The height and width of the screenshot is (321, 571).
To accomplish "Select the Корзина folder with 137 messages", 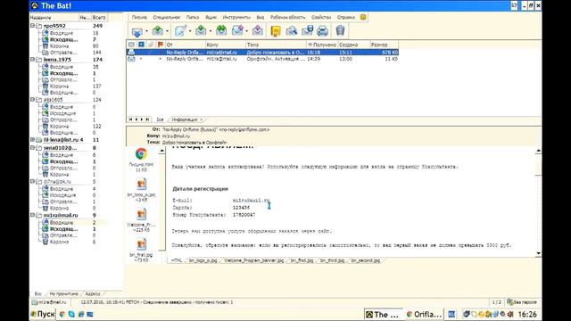I will click(60, 86).
